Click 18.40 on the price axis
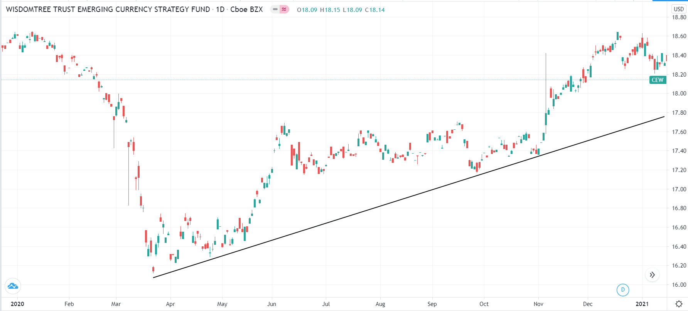This screenshot has height=311, width=688. coord(679,55)
